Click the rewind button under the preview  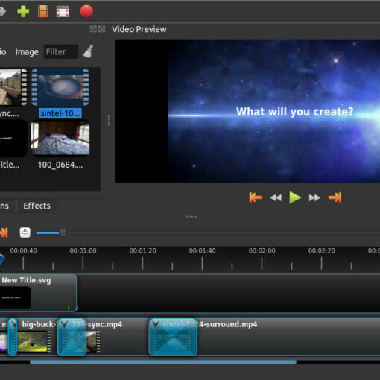coord(276,198)
